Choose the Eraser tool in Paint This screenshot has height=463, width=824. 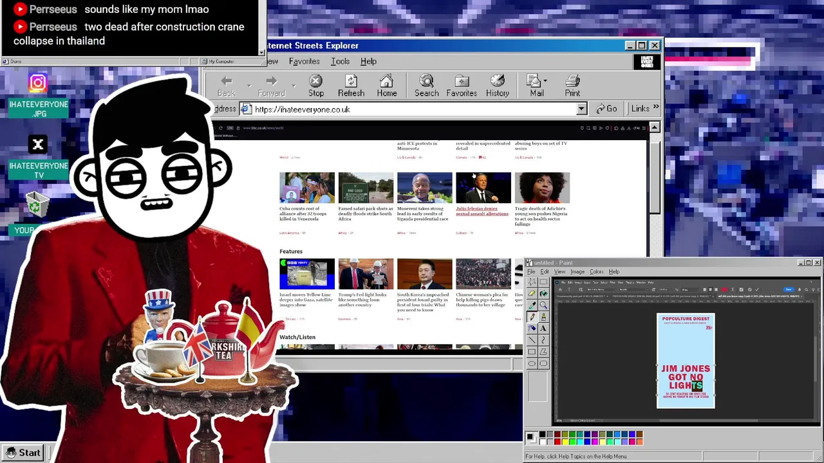(x=532, y=293)
